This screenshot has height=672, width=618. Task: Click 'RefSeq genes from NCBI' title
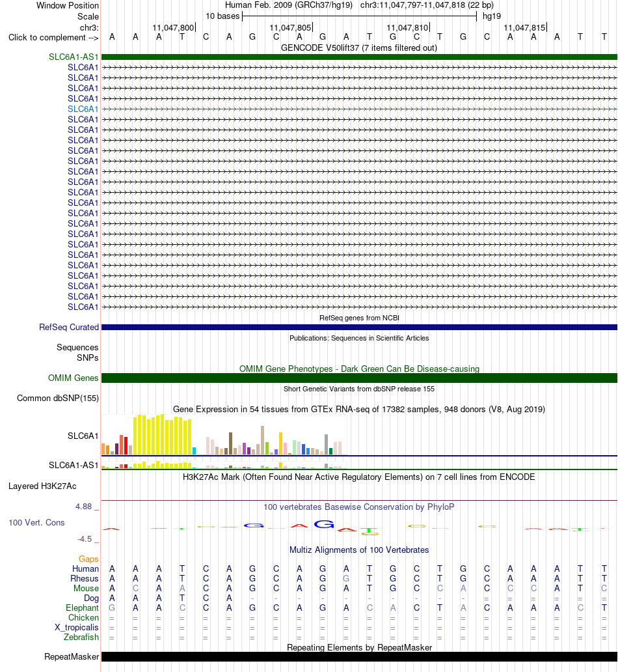[359, 318]
